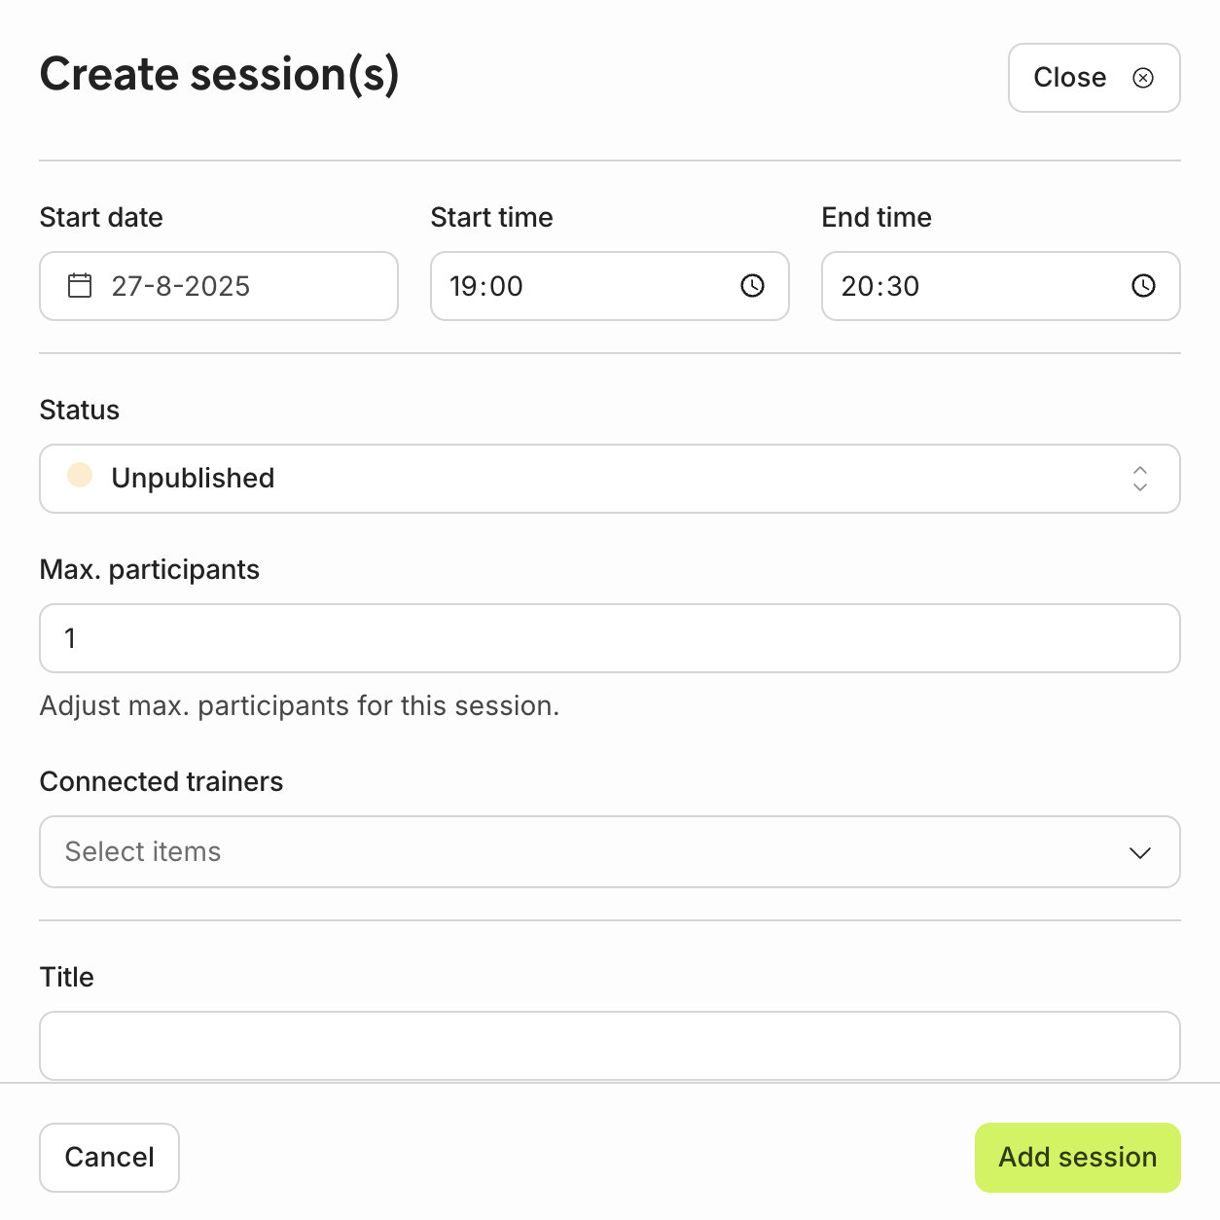Open the Status dropdown showing Unpublished
The width and height of the screenshot is (1220, 1220).
click(609, 479)
